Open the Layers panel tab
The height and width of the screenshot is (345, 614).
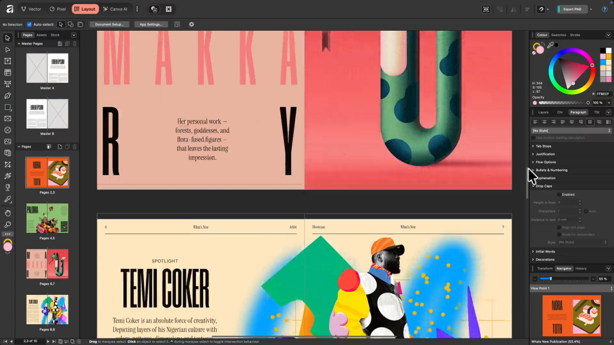(544, 112)
